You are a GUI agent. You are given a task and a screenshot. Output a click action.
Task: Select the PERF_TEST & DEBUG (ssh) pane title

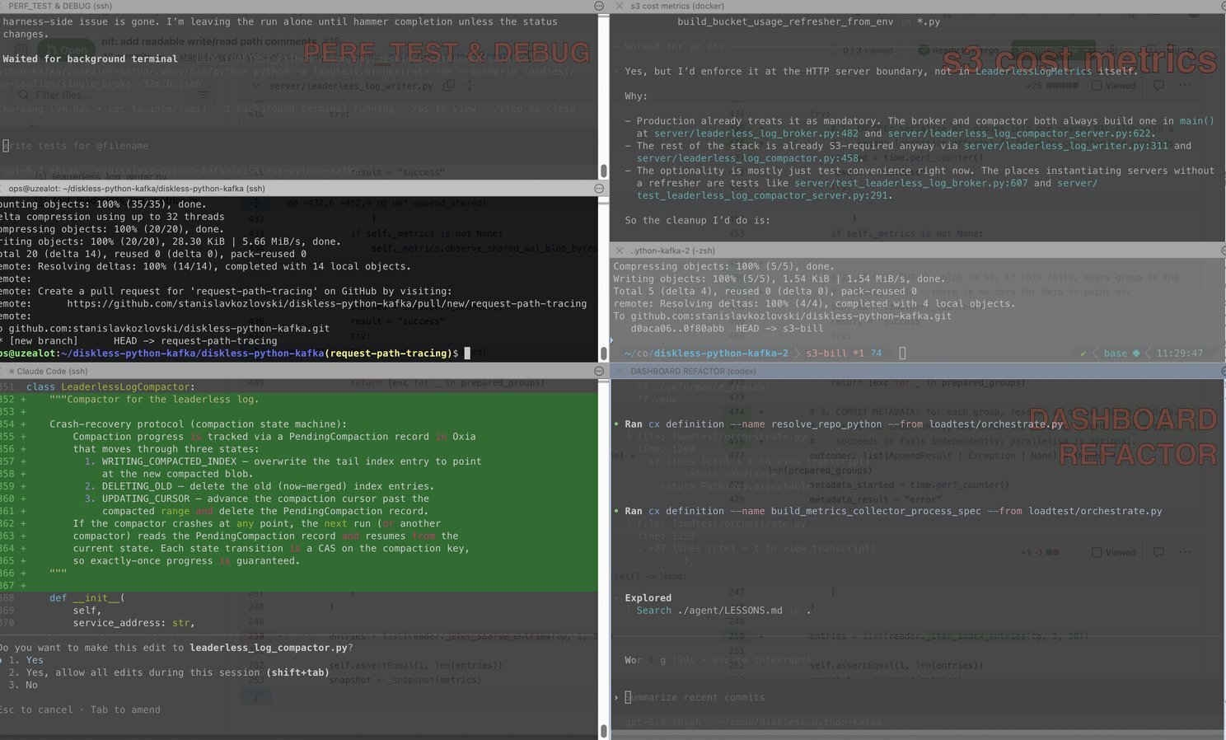59,6
